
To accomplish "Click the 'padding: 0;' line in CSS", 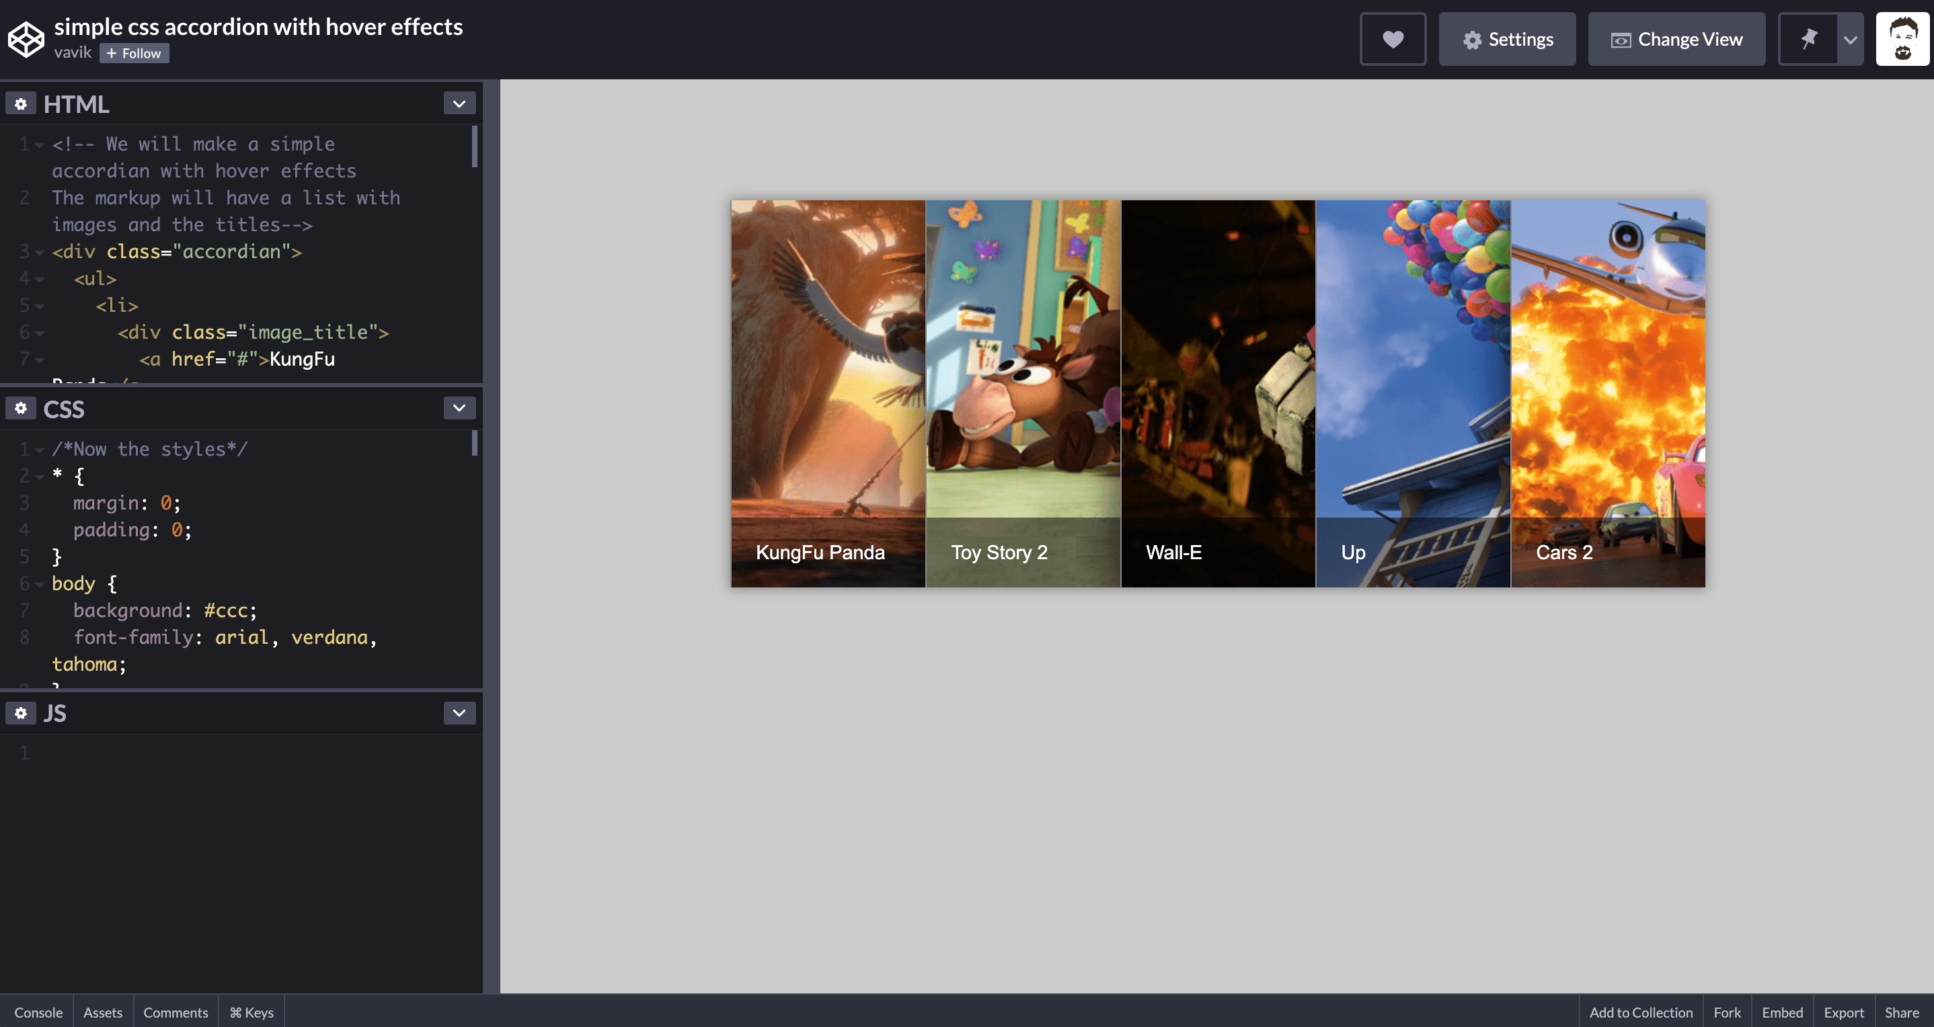I will coord(132,530).
